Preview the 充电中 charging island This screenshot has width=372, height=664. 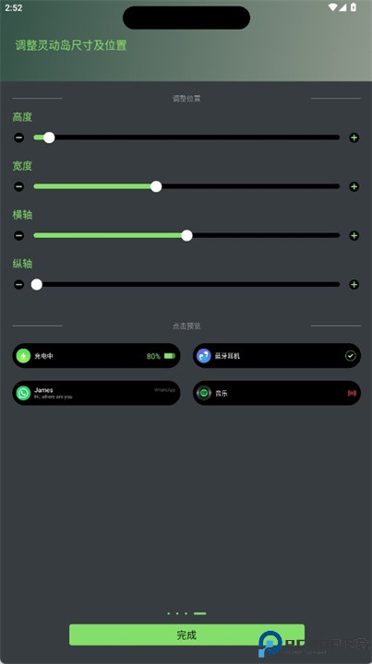(x=96, y=356)
